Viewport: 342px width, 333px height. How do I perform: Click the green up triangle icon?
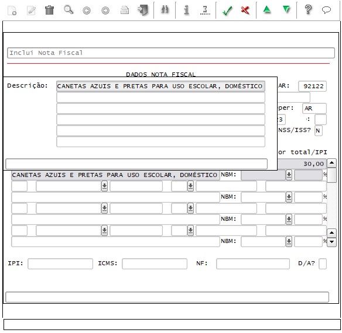tap(267, 10)
